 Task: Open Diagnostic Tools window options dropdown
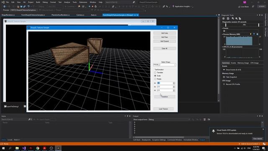click(258, 15)
